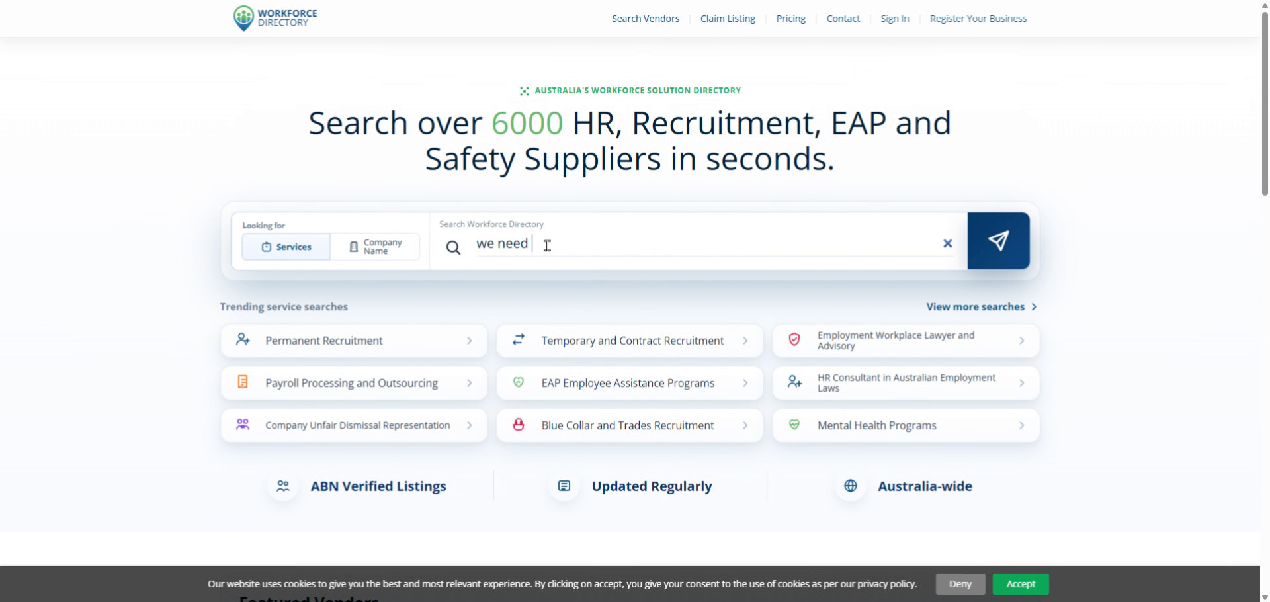Viewport: 1270px width, 602px height.
Task: Click the Company Unfair Dismissal people icon
Action: point(243,425)
